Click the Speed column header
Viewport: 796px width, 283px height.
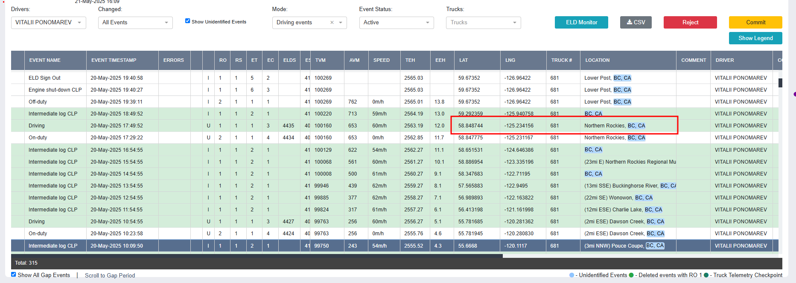point(381,60)
